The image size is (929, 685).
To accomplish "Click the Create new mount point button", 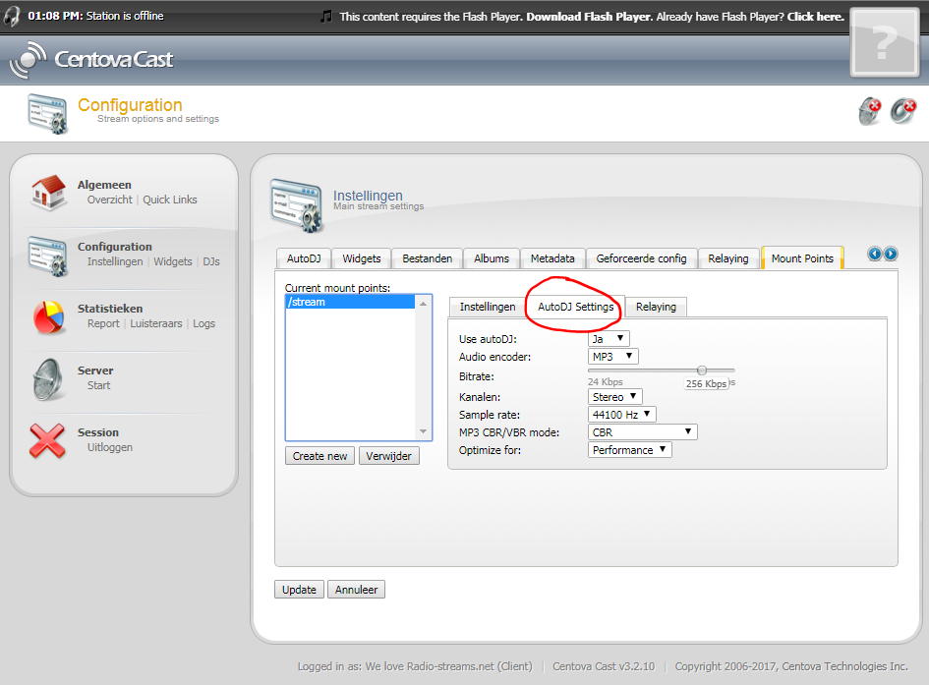I will (x=320, y=456).
